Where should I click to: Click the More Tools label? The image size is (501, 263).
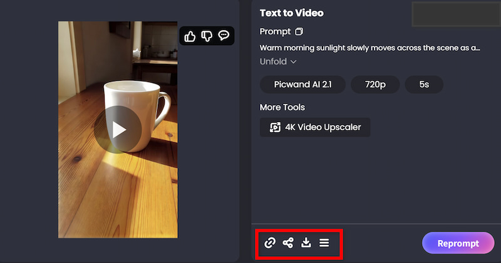pos(282,107)
